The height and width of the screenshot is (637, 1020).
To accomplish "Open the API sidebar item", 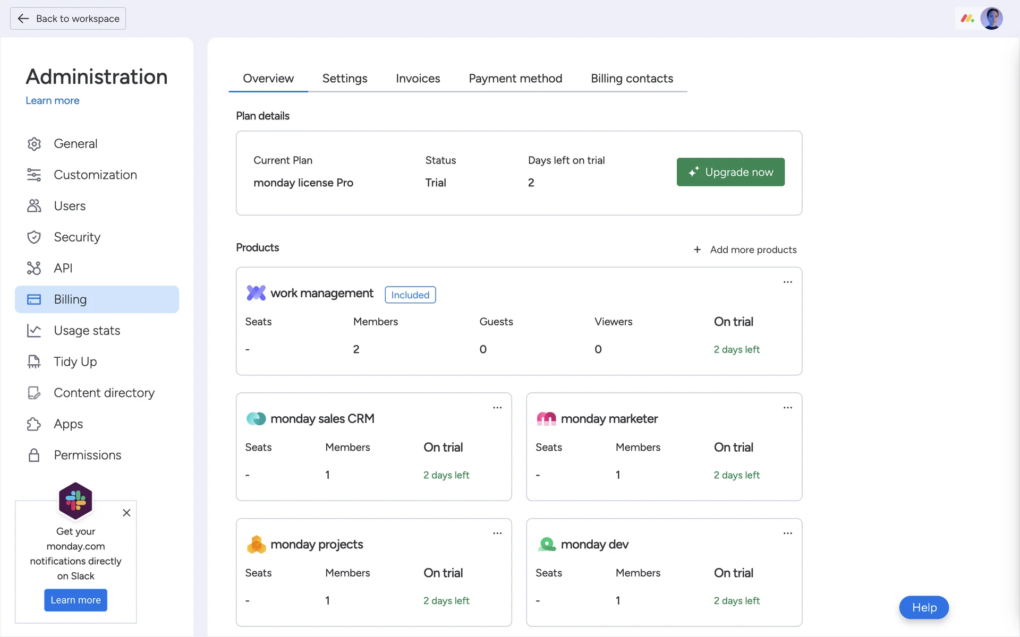I will (63, 268).
